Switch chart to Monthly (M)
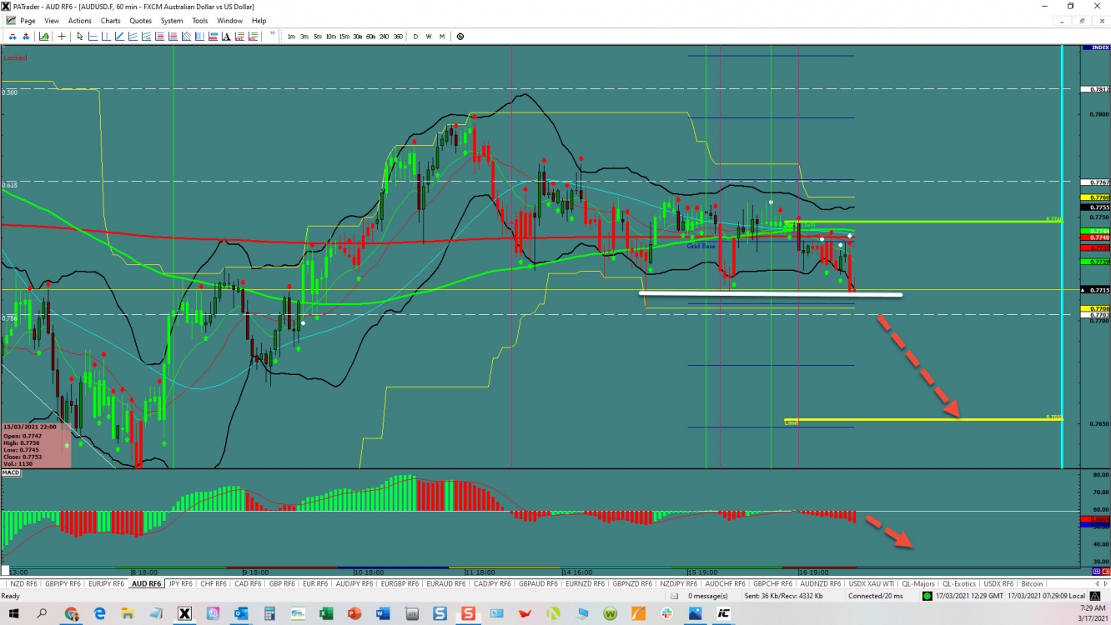Screen dimensions: 1111x625 coord(442,37)
